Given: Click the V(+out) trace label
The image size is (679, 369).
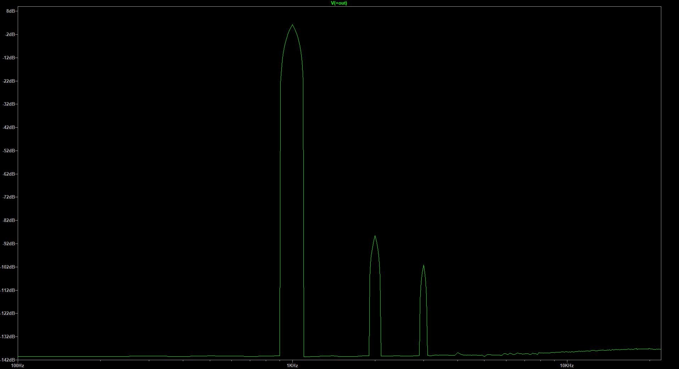Looking at the screenshot, I should click(339, 3).
